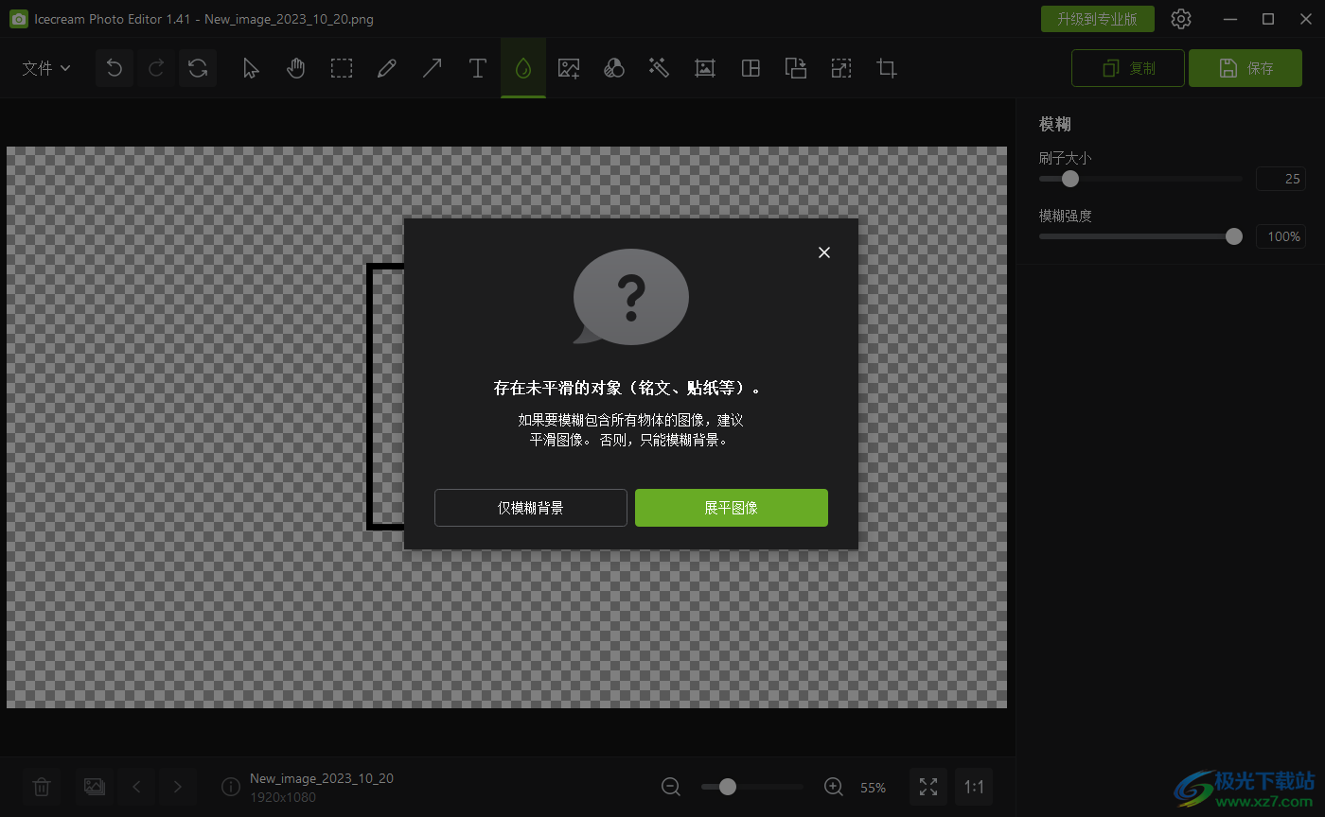
Task: Go to previous image arrow
Action: pos(136,787)
